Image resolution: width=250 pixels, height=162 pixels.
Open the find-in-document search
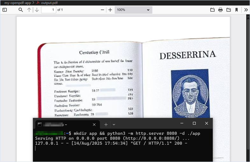21,10
